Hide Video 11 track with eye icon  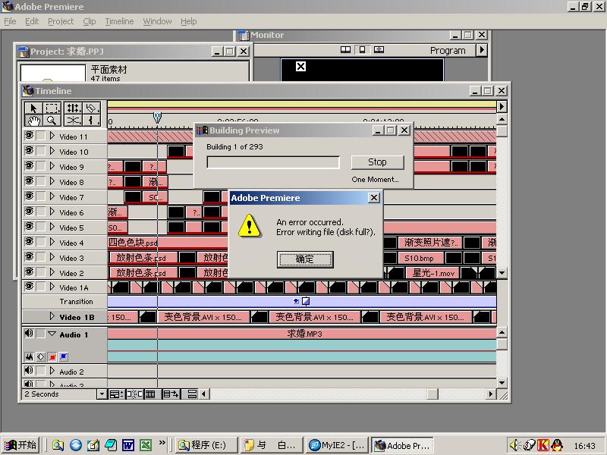coord(29,136)
